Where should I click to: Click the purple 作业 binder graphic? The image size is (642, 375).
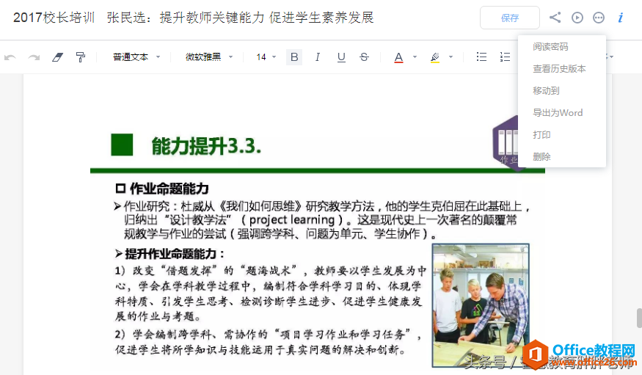coord(506,143)
